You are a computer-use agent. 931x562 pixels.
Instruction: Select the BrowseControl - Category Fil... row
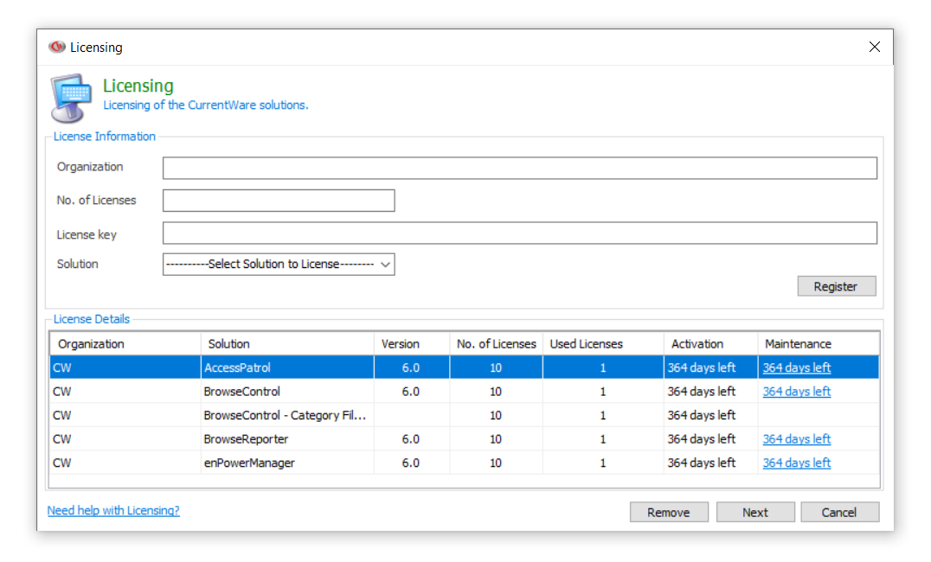coord(465,415)
